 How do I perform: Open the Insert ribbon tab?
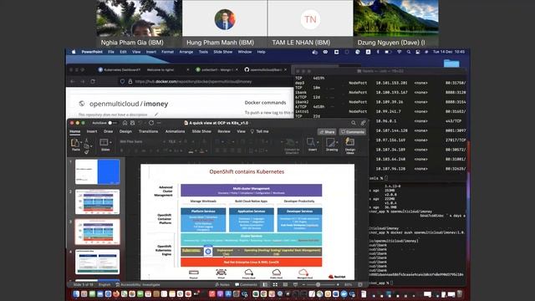coord(92,131)
